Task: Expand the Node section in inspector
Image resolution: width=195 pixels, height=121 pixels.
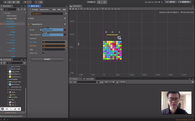Action: tap(28, 18)
